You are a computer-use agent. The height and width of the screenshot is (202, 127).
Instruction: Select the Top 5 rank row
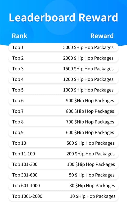tap(63, 90)
